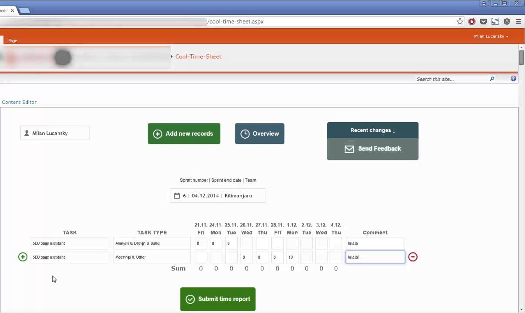This screenshot has height=313, width=525.
Task: Open Chrome menu hamburger icon
Action: coord(518,21)
